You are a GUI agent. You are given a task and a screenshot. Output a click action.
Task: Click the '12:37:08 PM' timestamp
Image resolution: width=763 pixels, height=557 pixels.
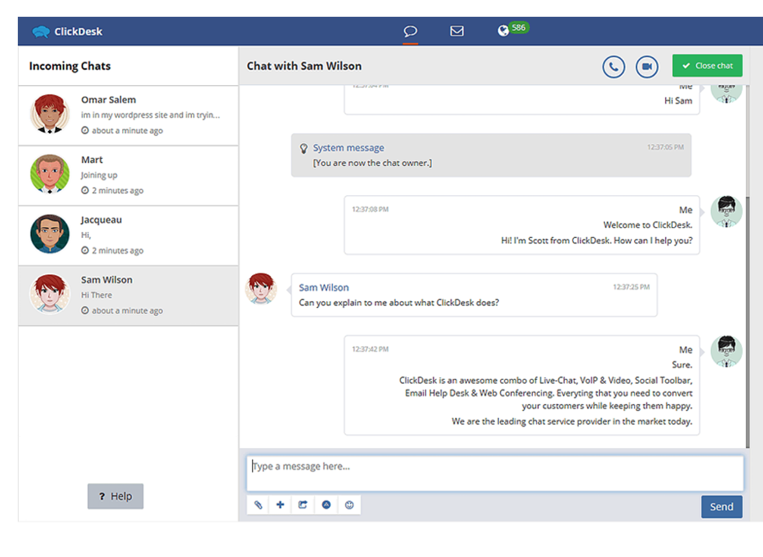pyautogui.click(x=370, y=209)
